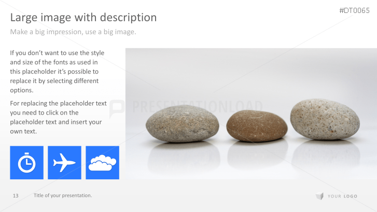Click the blue stopwatch timer icon
This screenshot has width=377, height=212.
pos(26,162)
